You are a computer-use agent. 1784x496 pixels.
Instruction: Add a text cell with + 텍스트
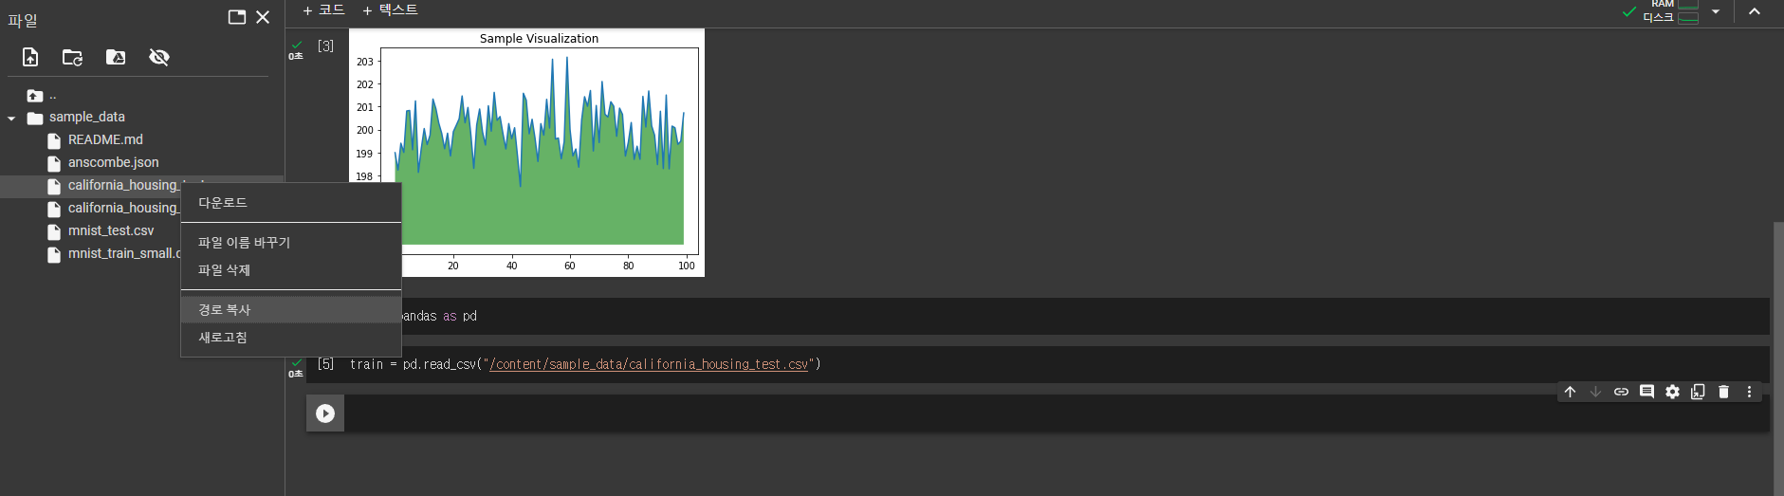pos(390,10)
